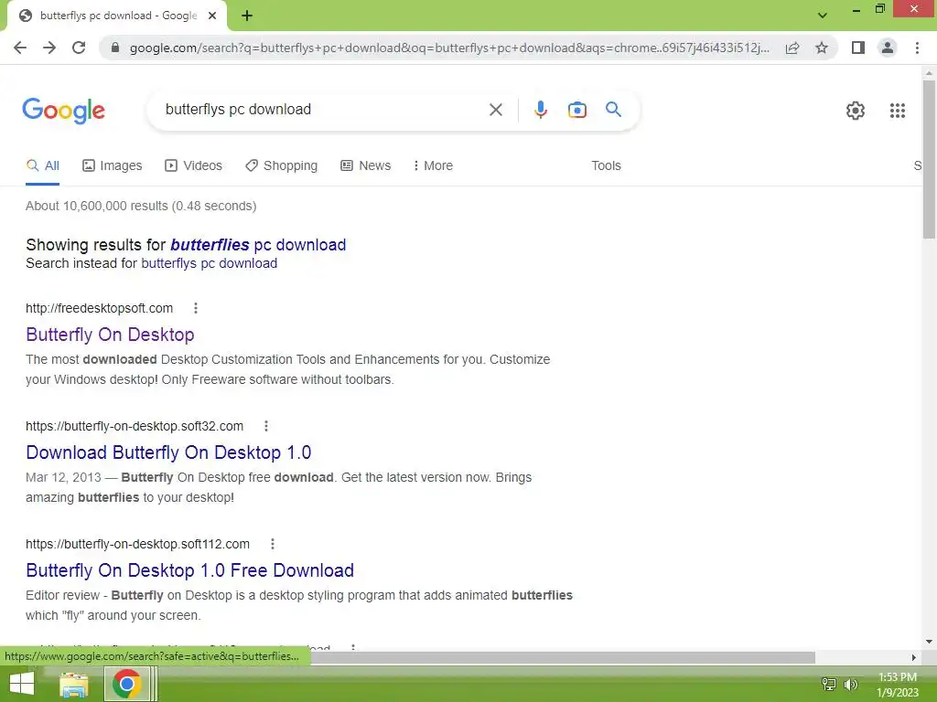The image size is (937, 702).
Task: Open the tab search chevron
Action: pos(823,16)
